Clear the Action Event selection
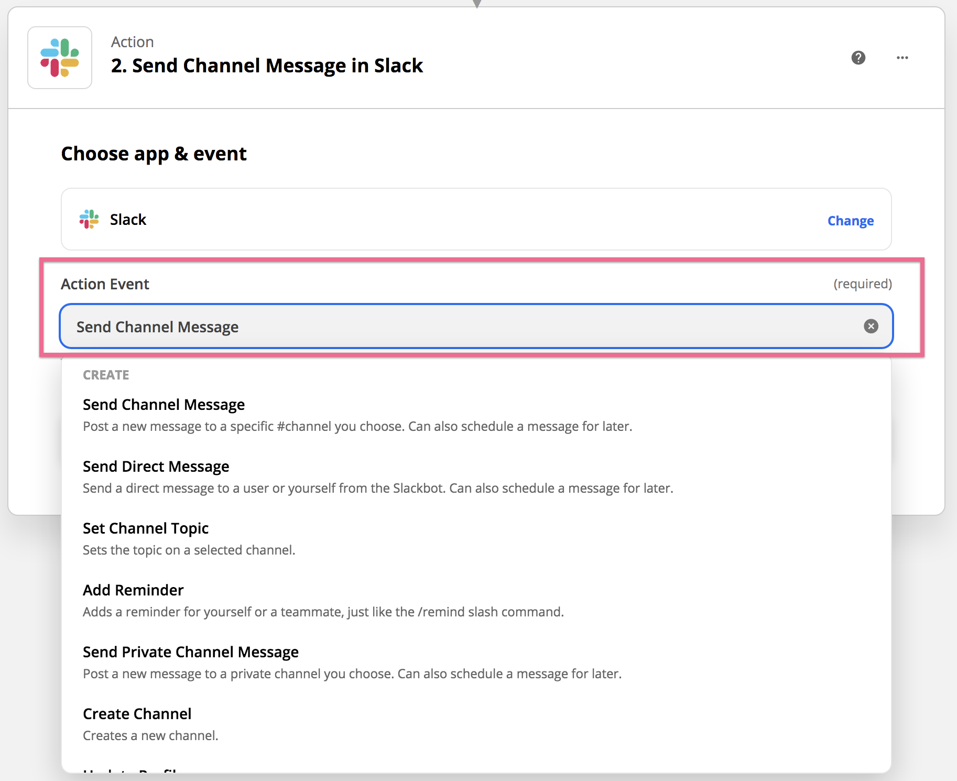This screenshot has width=957, height=781. click(871, 326)
